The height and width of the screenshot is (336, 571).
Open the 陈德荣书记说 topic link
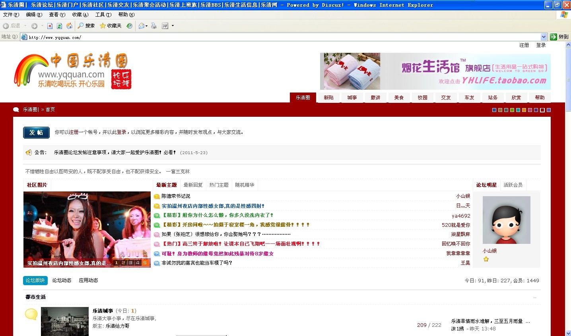(x=176, y=196)
